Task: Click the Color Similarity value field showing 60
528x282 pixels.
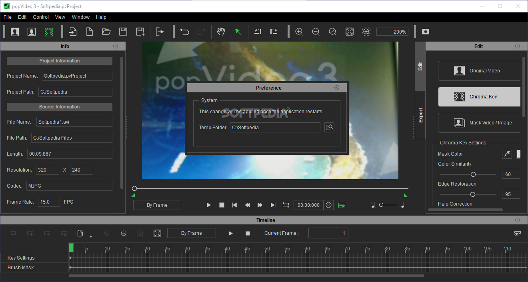Action: click(511, 174)
